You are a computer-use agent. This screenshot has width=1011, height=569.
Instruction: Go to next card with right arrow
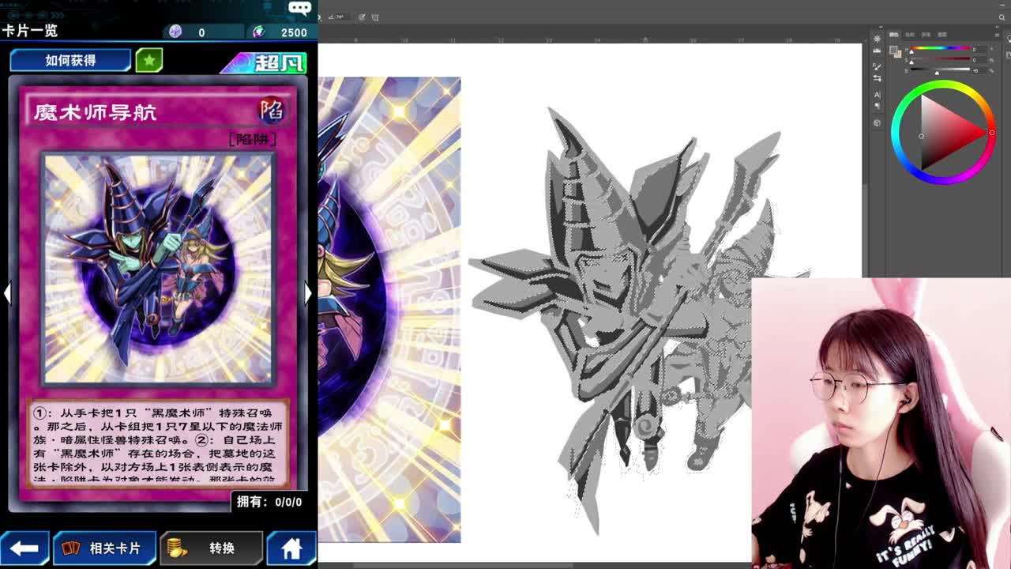[x=309, y=293]
